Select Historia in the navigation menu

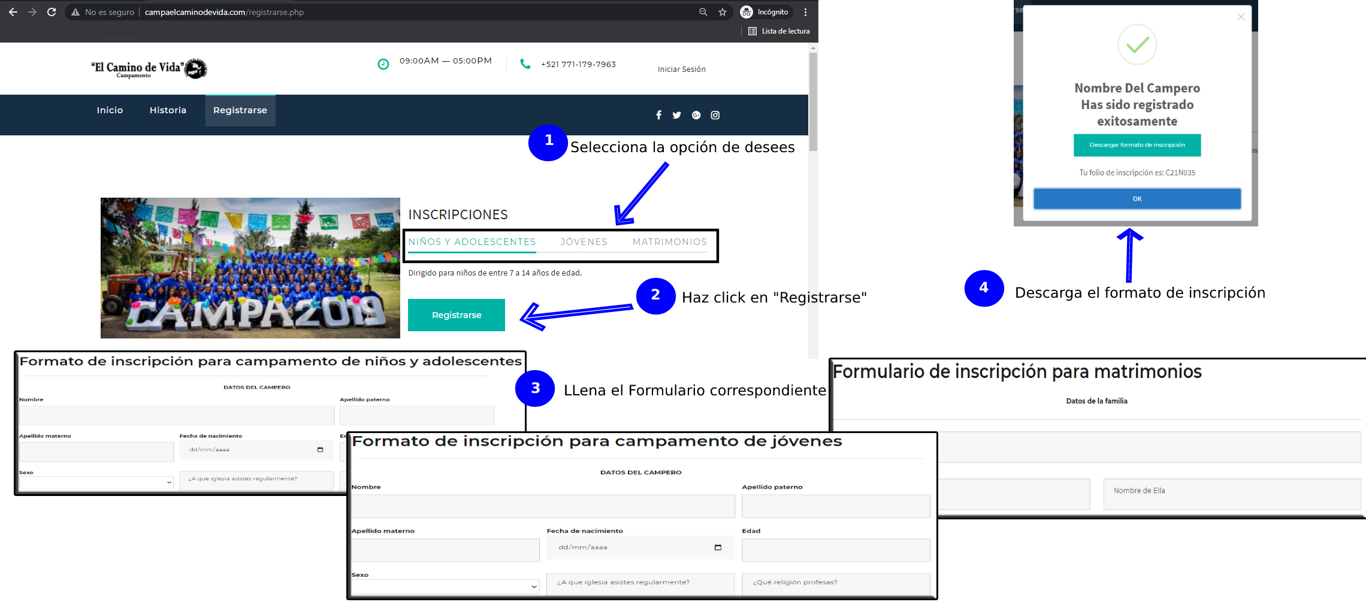point(168,110)
